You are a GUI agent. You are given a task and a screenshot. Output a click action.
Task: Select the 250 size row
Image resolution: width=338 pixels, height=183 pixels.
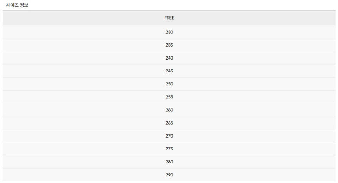coord(169,84)
